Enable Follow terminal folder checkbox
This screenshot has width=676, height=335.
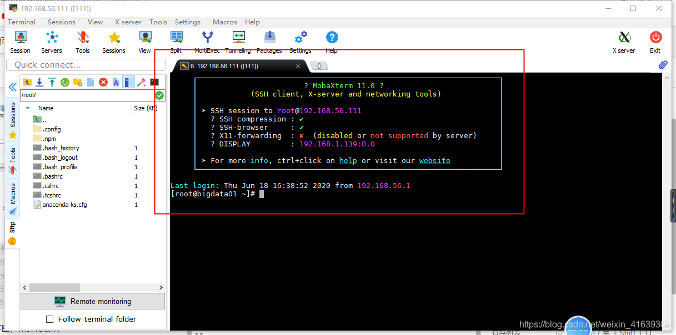[x=50, y=319]
